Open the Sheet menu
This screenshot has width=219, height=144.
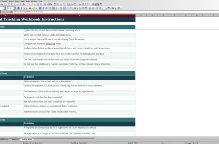pyautogui.click(x=17, y=1)
